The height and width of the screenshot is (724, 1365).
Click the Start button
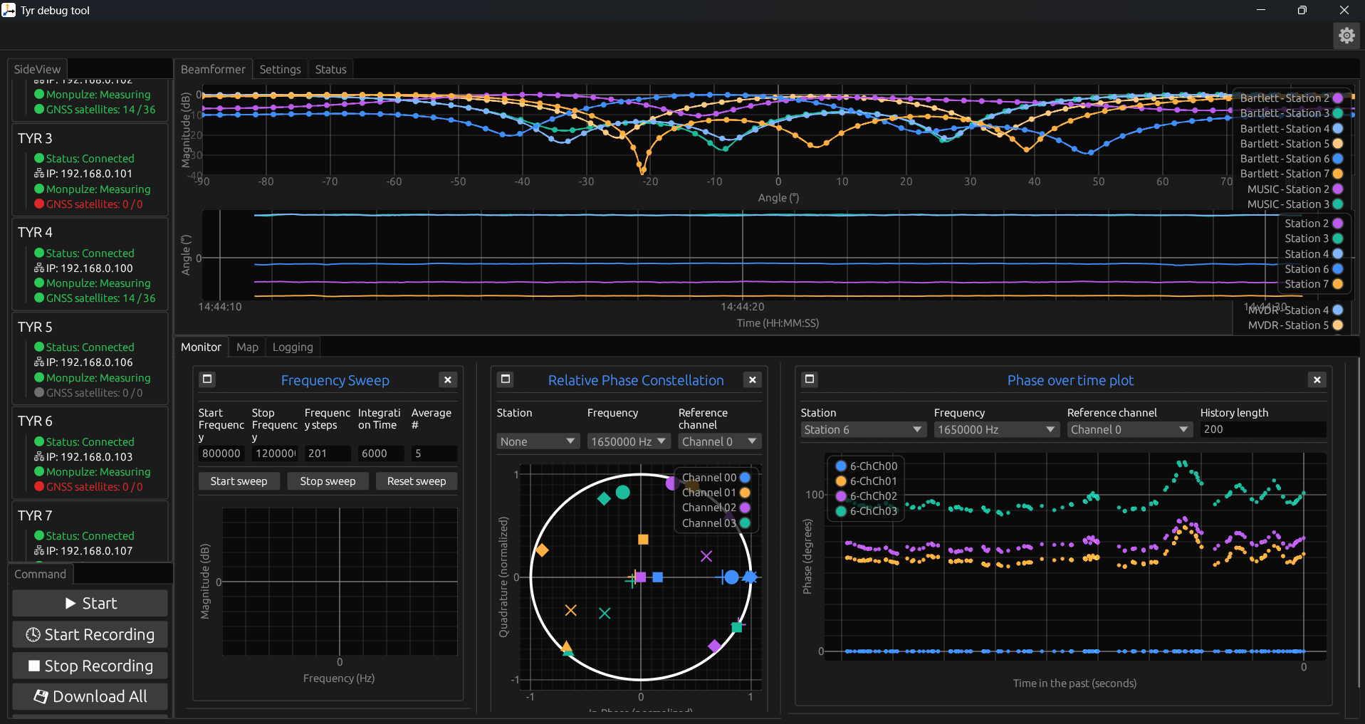tap(90, 604)
